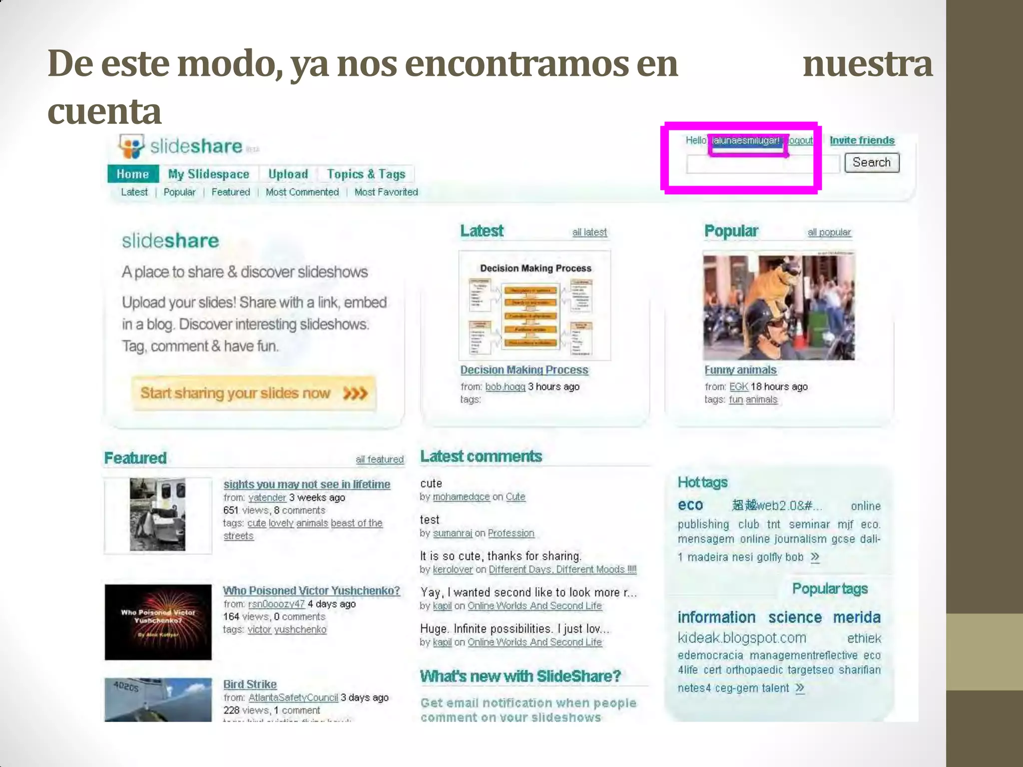Open Different Days, Different Moods link

(x=562, y=570)
